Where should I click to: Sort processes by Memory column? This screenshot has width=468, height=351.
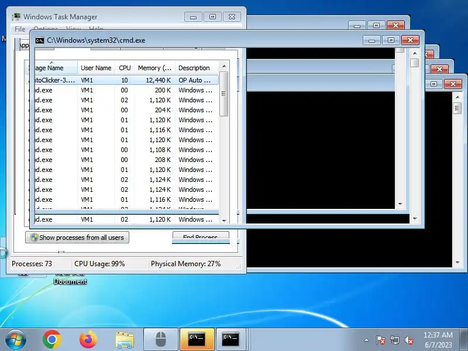click(154, 68)
